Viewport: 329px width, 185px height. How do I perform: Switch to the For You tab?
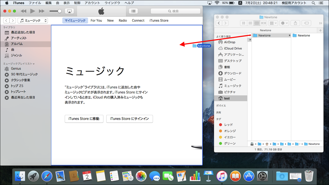point(96,20)
